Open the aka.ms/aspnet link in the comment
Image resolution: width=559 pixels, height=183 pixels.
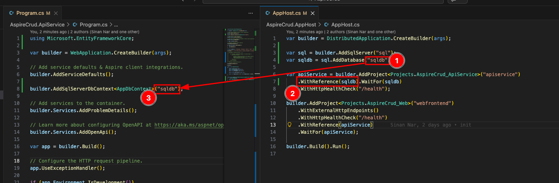188,125
